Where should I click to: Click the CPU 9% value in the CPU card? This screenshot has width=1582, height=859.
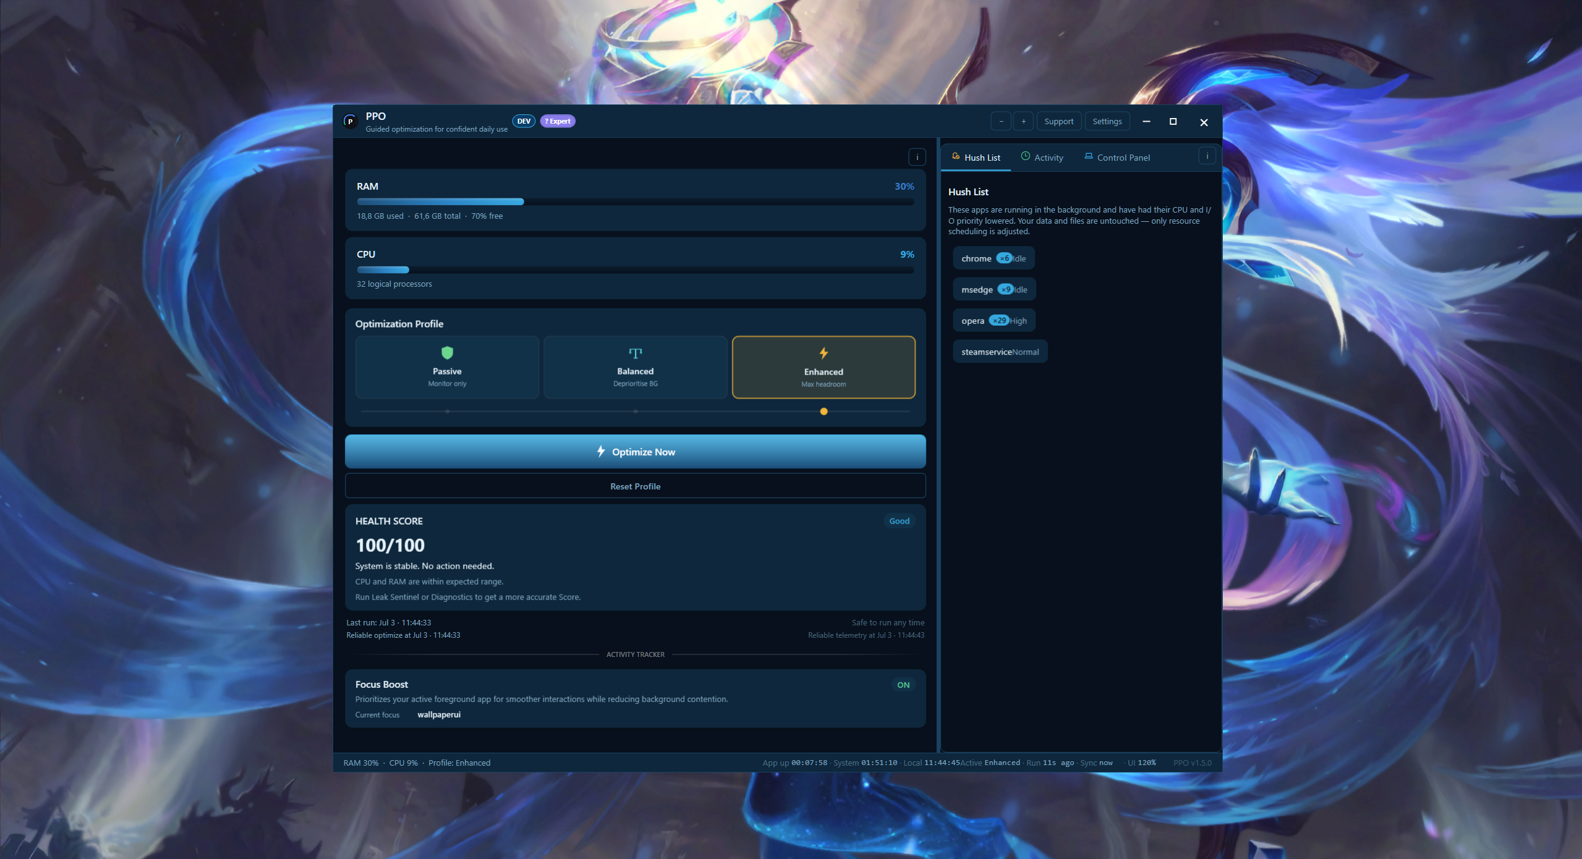[907, 255]
